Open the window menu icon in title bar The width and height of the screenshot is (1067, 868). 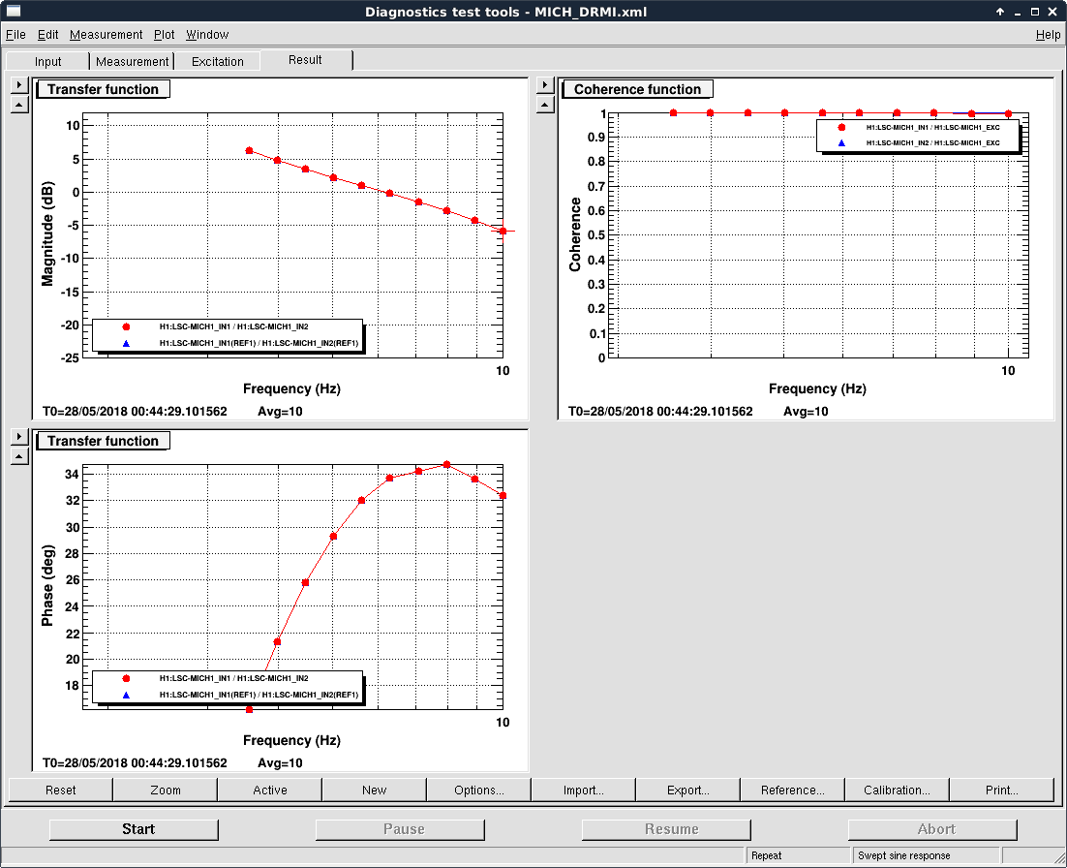click(x=14, y=12)
